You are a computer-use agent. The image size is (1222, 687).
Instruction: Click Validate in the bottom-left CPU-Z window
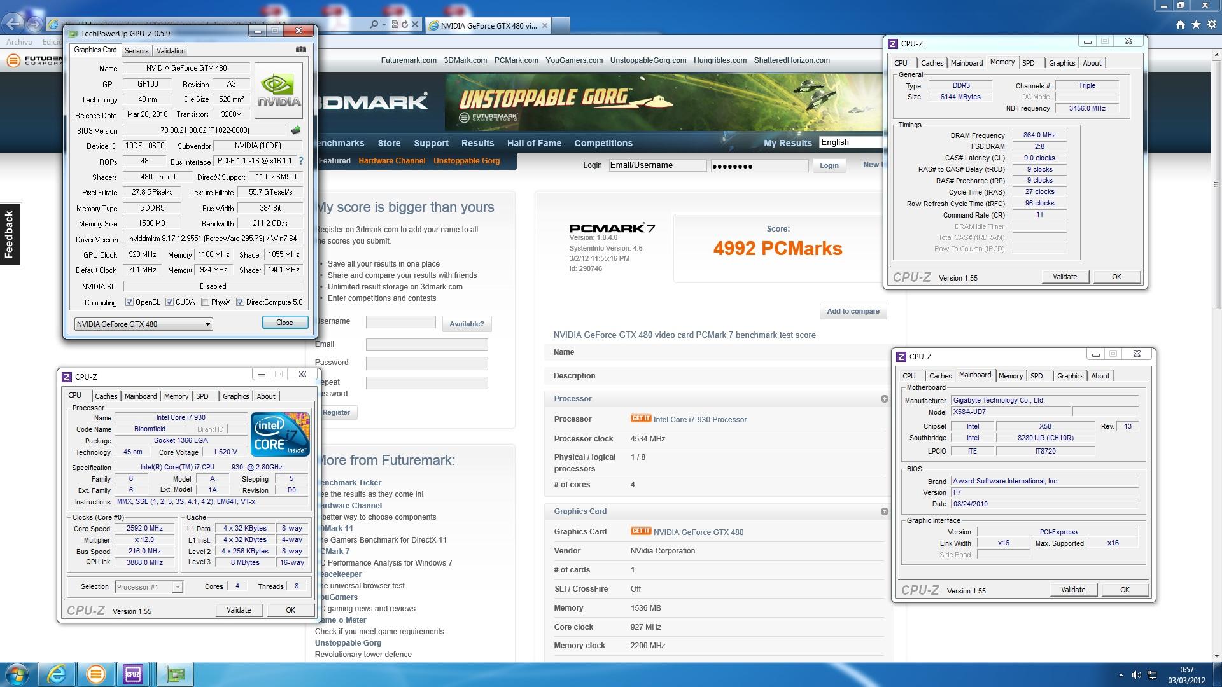coord(239,610)
